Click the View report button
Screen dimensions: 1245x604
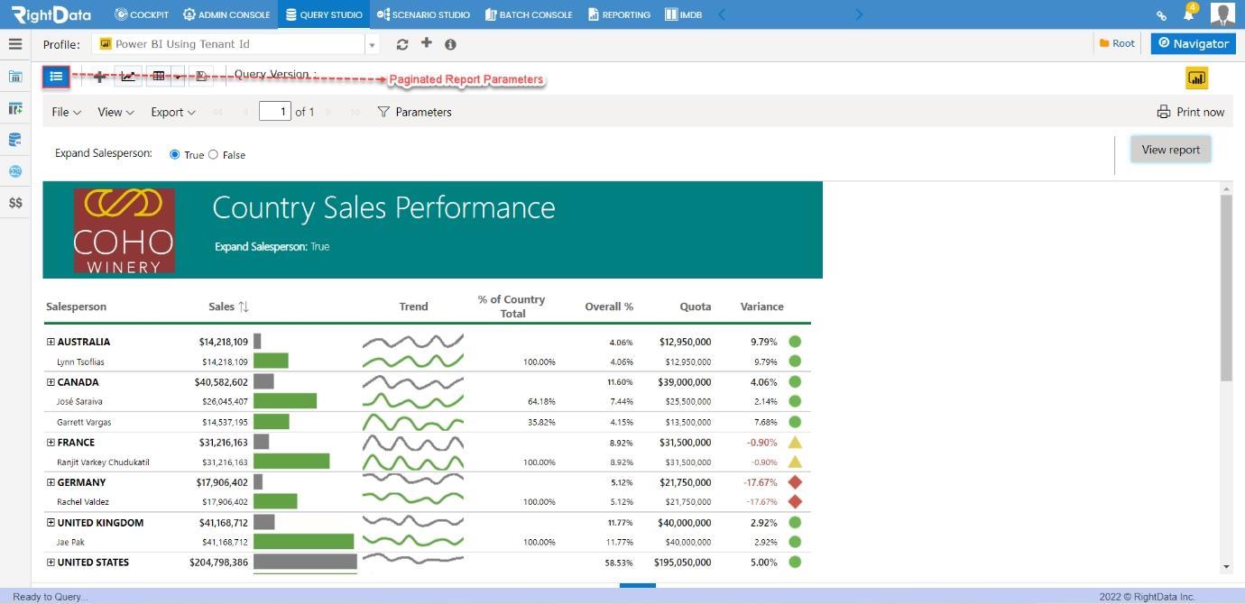coord(1170,150)
